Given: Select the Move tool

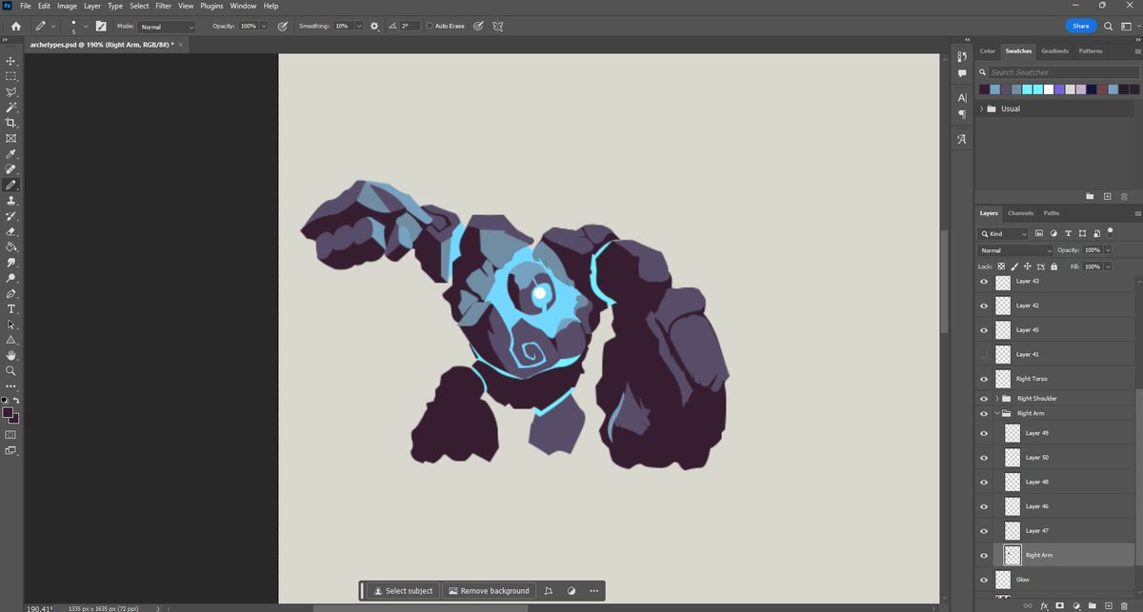Looking at the screenshot, I should pos(11,60).
